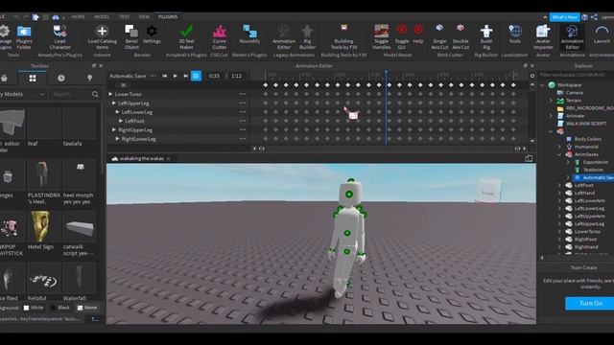
Task: Open the Plugins Folder tool
Action: coord(23,37)
